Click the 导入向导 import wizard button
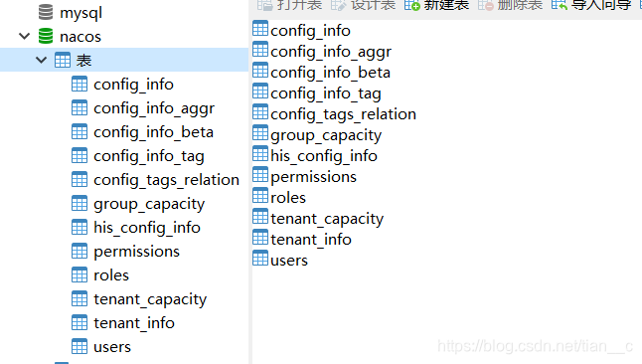 591,5
